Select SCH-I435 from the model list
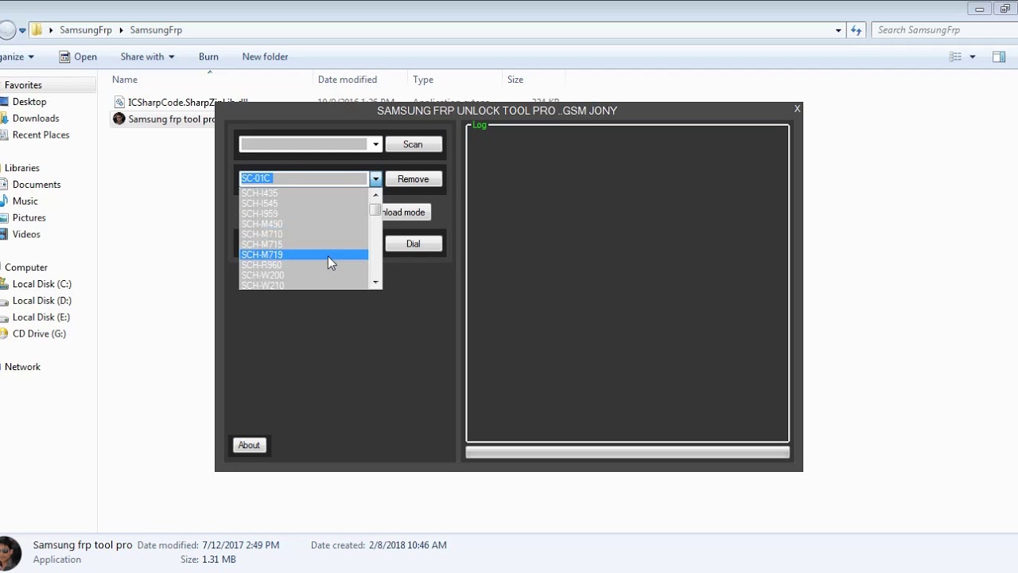 pyautogui.click(x=304, y=193)
